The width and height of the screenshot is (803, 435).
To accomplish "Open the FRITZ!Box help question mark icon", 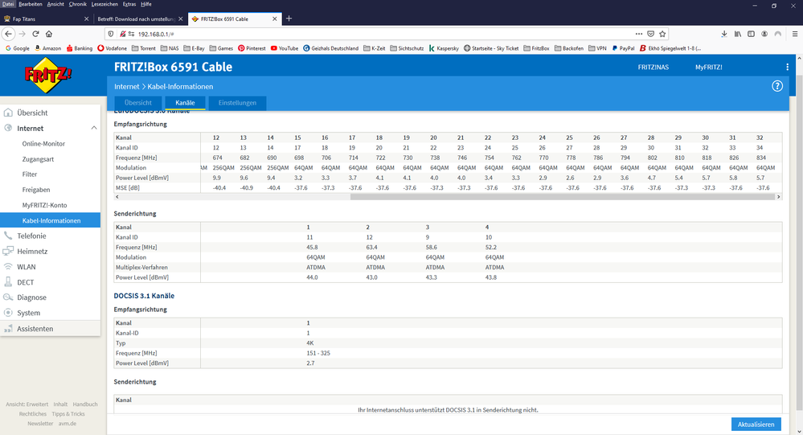I will [x=777, y=86].
